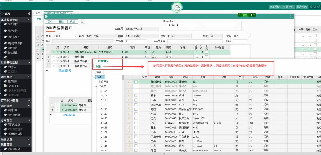Screen dimensions: 321x155
Task: Open the 货号 B-103 dropdown
Action: [74, 36]
